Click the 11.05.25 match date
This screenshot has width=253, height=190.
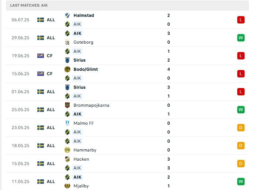click(20, 182)
